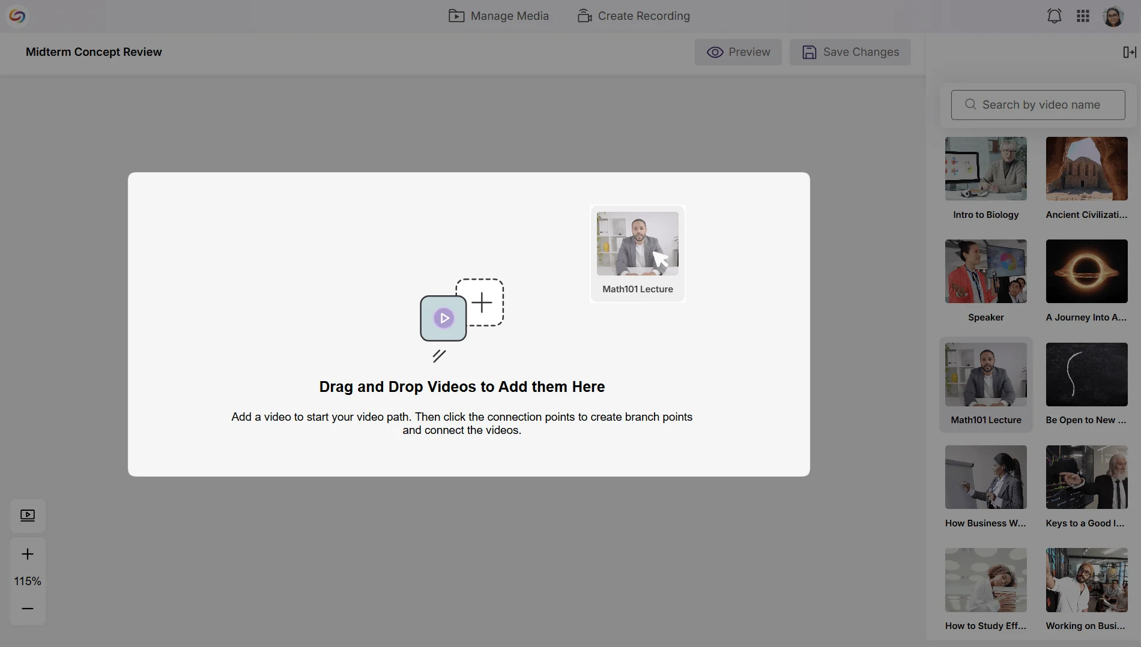Click the Midterm Concept Review title
The image size is (1141, 647).
click(x=94, y=52)
